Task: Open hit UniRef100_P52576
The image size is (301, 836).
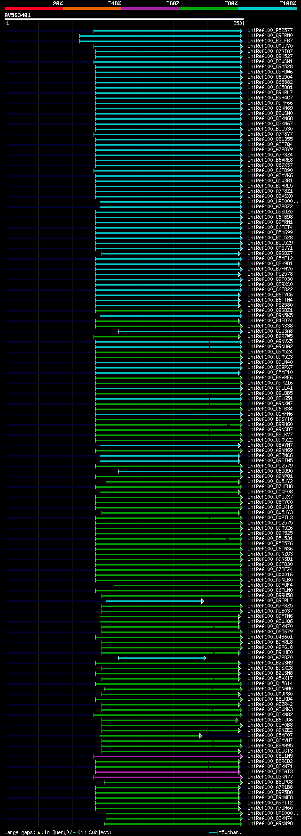Action: point(270,544)
